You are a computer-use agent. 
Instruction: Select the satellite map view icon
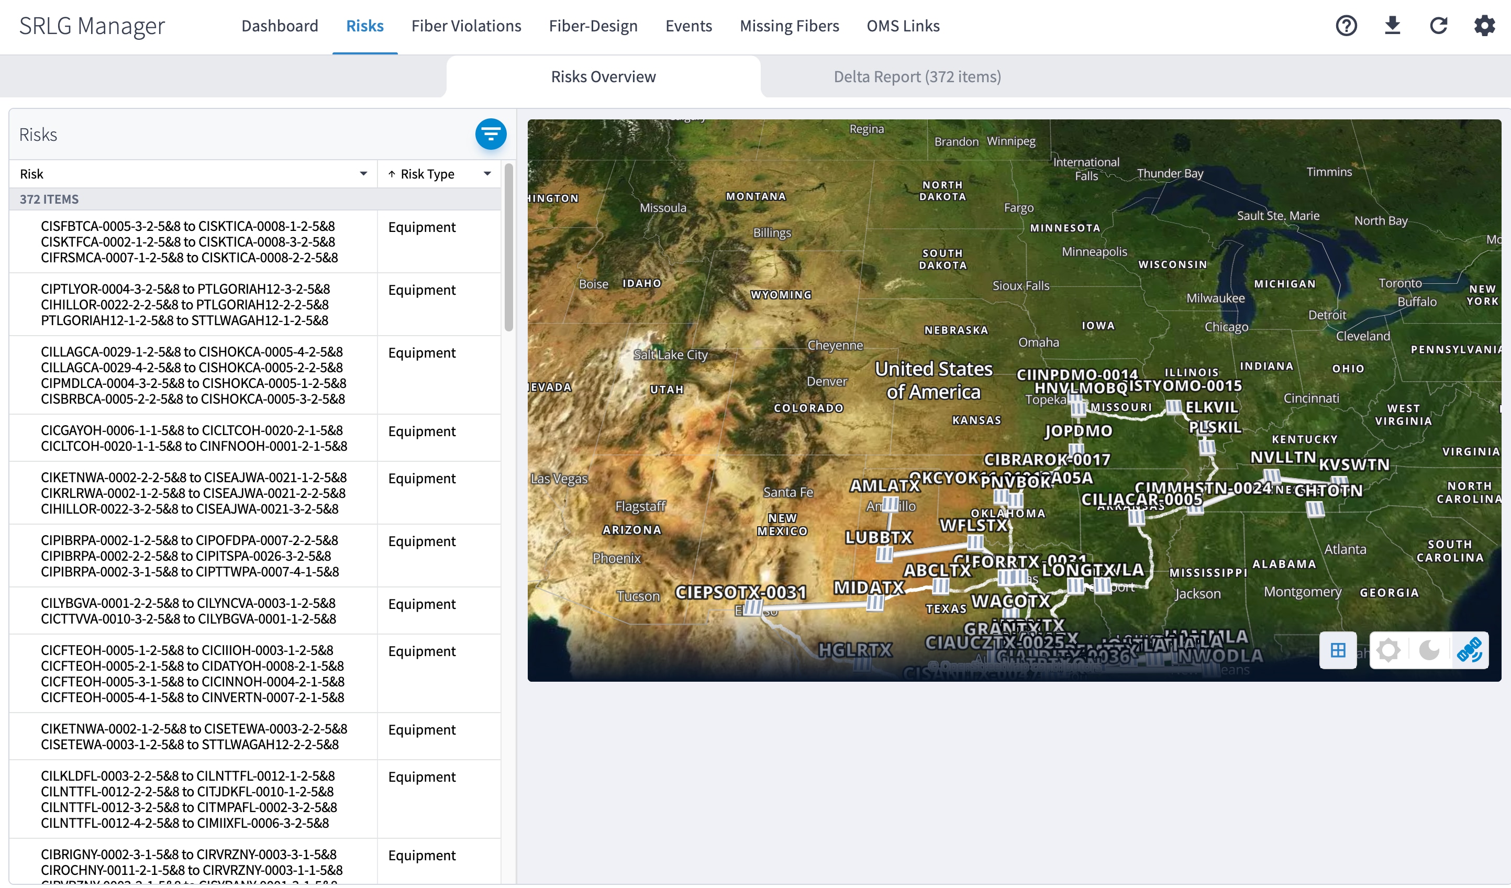click(1470, 650)
